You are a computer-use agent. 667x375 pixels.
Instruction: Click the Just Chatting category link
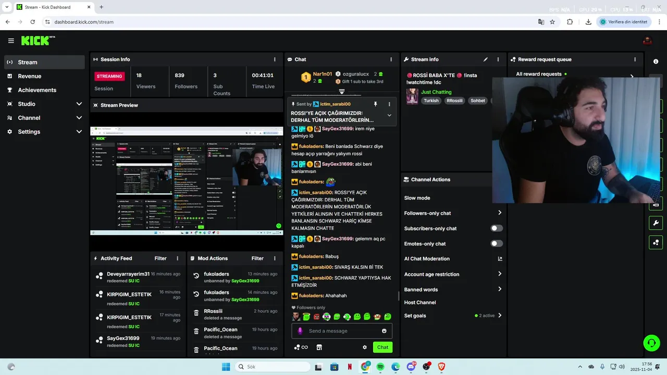pyautogui.click(x=436, y=92)
